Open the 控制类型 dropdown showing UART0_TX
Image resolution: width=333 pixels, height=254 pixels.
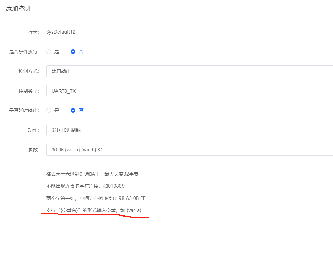click(135, 91)
